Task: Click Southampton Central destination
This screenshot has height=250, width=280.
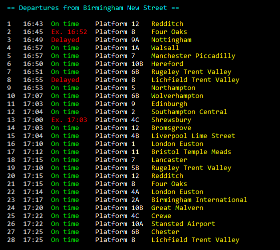Action: (x=189, y=112)
